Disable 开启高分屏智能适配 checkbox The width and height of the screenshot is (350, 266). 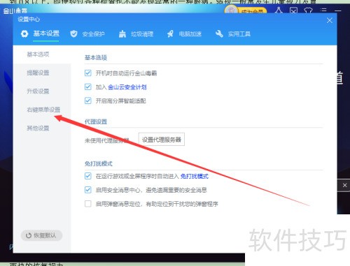[x=88, y=101]
